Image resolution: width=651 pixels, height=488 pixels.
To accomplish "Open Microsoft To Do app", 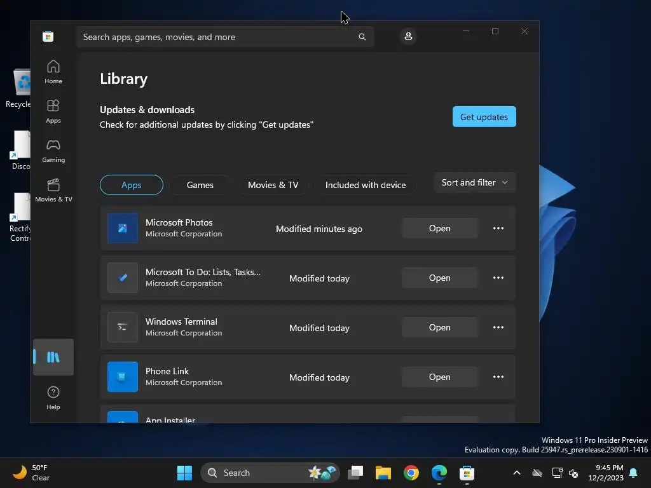I will point(440,278).
